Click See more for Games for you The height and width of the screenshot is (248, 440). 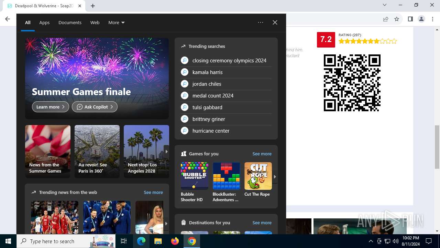(x=262, y=154)
